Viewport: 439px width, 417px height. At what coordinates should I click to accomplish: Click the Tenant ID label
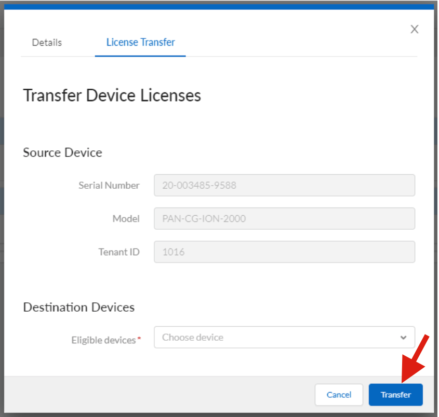point(118,252)
